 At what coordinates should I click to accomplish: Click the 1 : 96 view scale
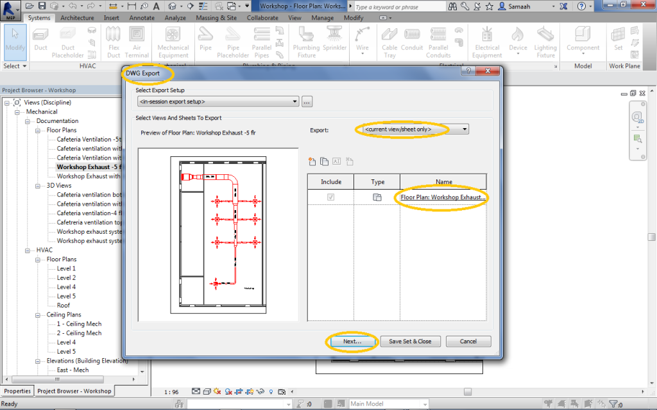[x=171, y=392]
